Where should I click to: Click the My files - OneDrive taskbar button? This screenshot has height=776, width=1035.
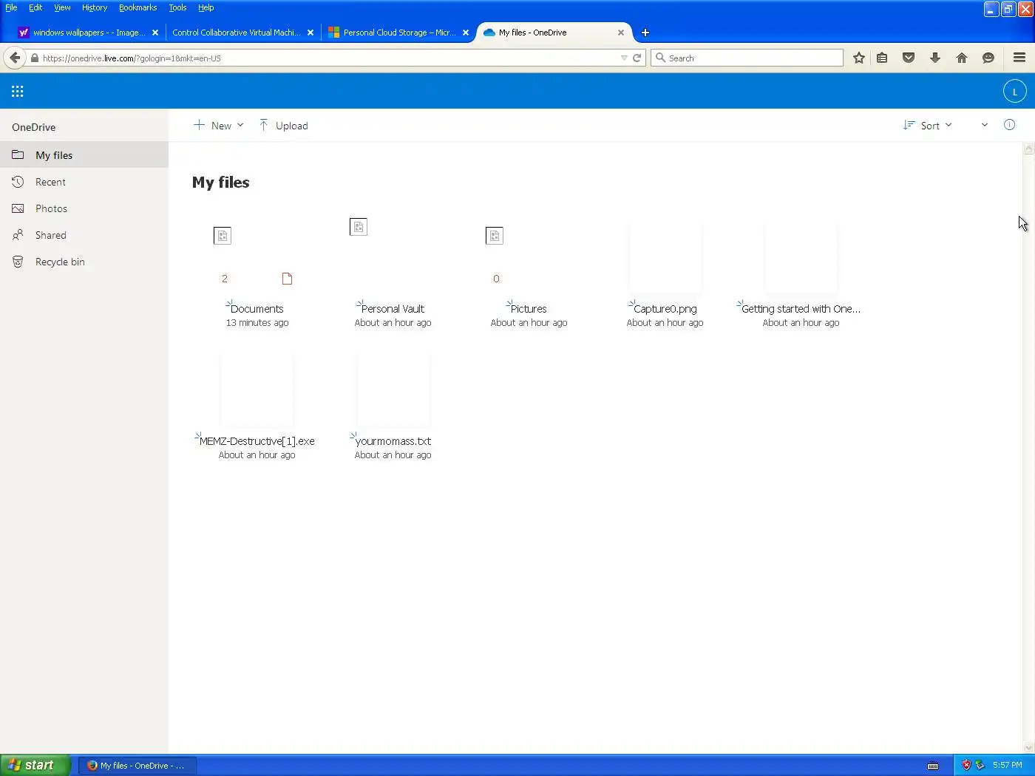[137, 766]
